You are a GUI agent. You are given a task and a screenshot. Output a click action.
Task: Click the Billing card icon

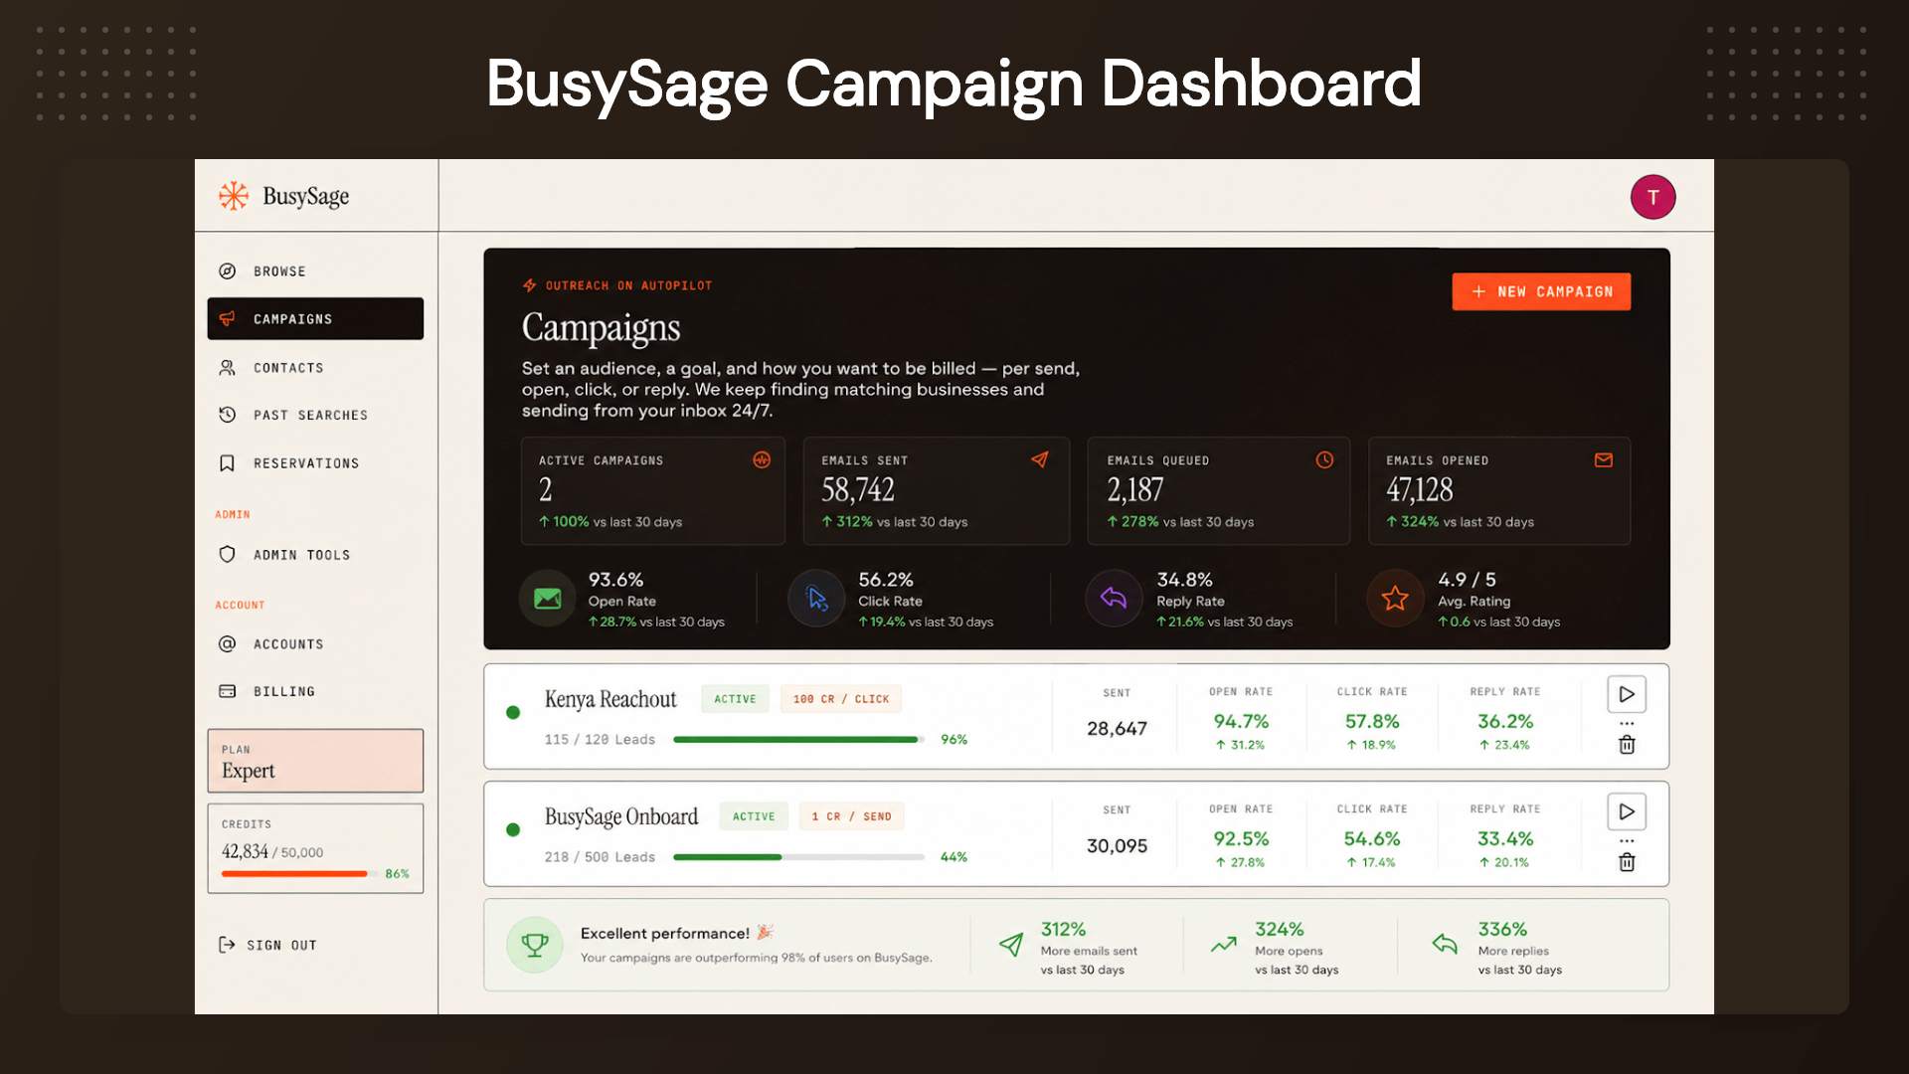pos(228,691)
